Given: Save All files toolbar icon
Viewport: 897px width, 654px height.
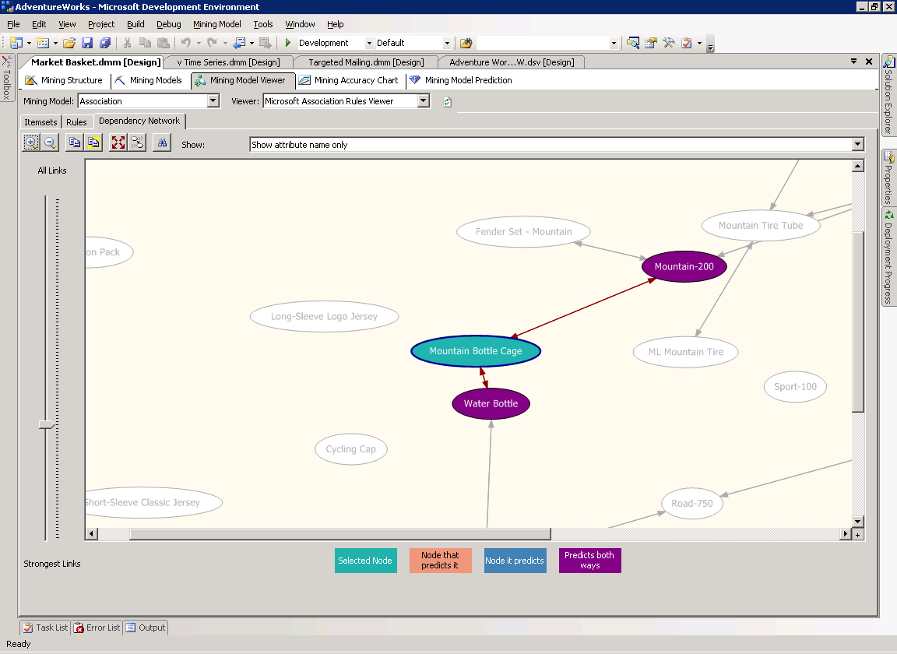Looking at the screenshot, I should [x=104, y=43].
